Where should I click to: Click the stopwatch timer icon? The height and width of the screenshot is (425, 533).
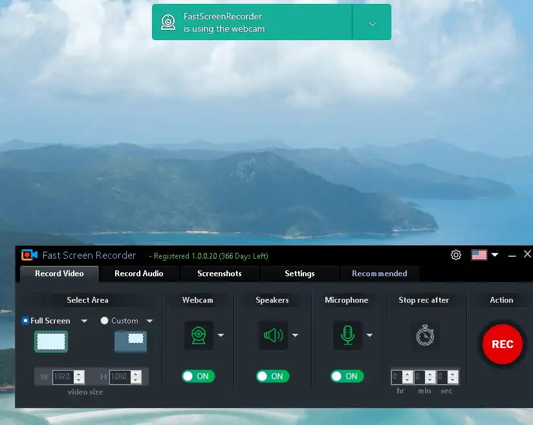point(425,335)
